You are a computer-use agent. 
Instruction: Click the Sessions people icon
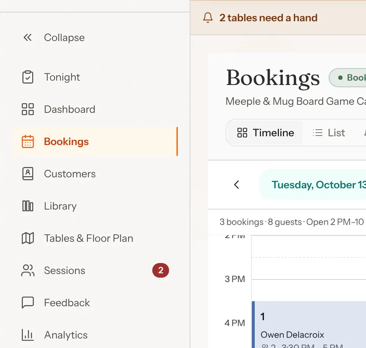pyautogui.click(x=28, y=270)
